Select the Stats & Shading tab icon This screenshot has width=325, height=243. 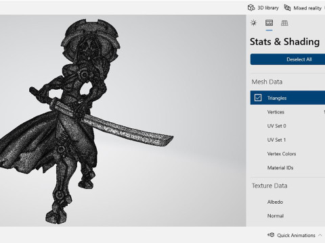coord(269,23)
